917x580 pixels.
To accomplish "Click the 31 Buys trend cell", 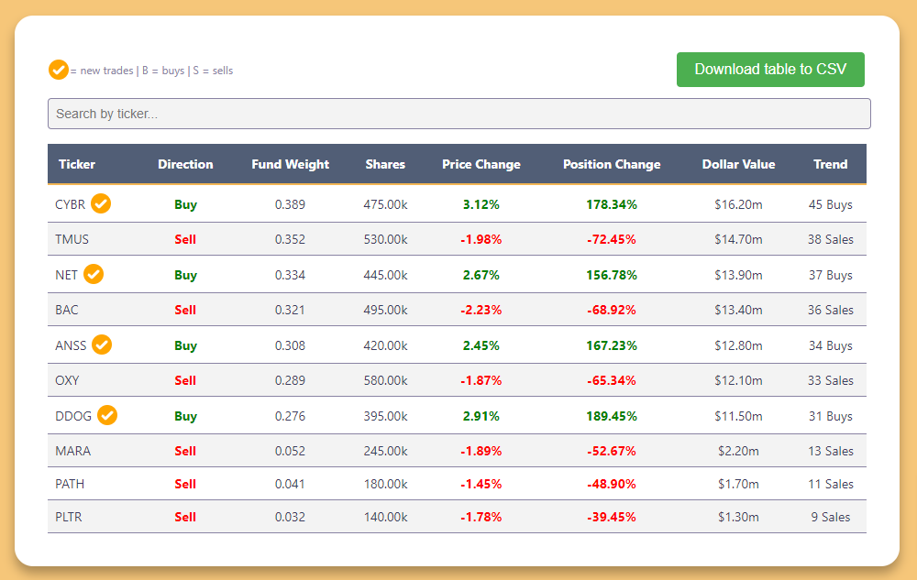I will click(x=831, y=417).
